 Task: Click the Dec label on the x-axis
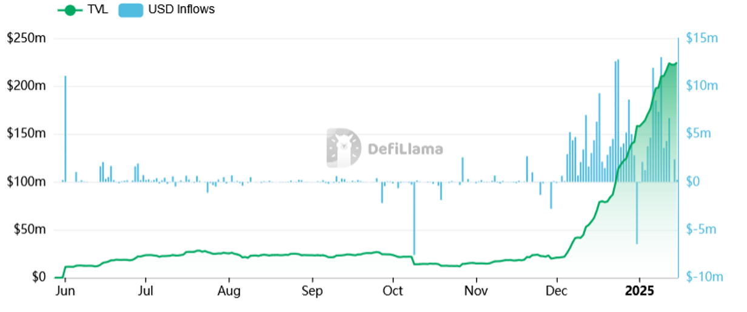click(557, 291)
